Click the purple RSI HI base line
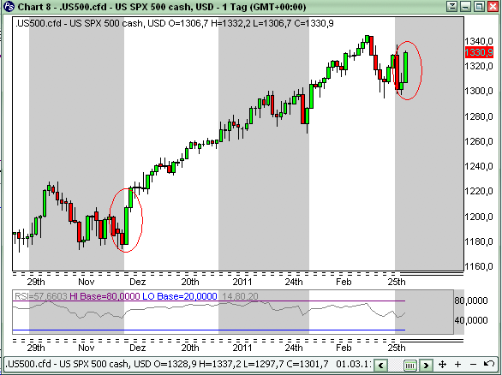The width and height of the screenshot is (502, 375). click(x=209, y=301)
